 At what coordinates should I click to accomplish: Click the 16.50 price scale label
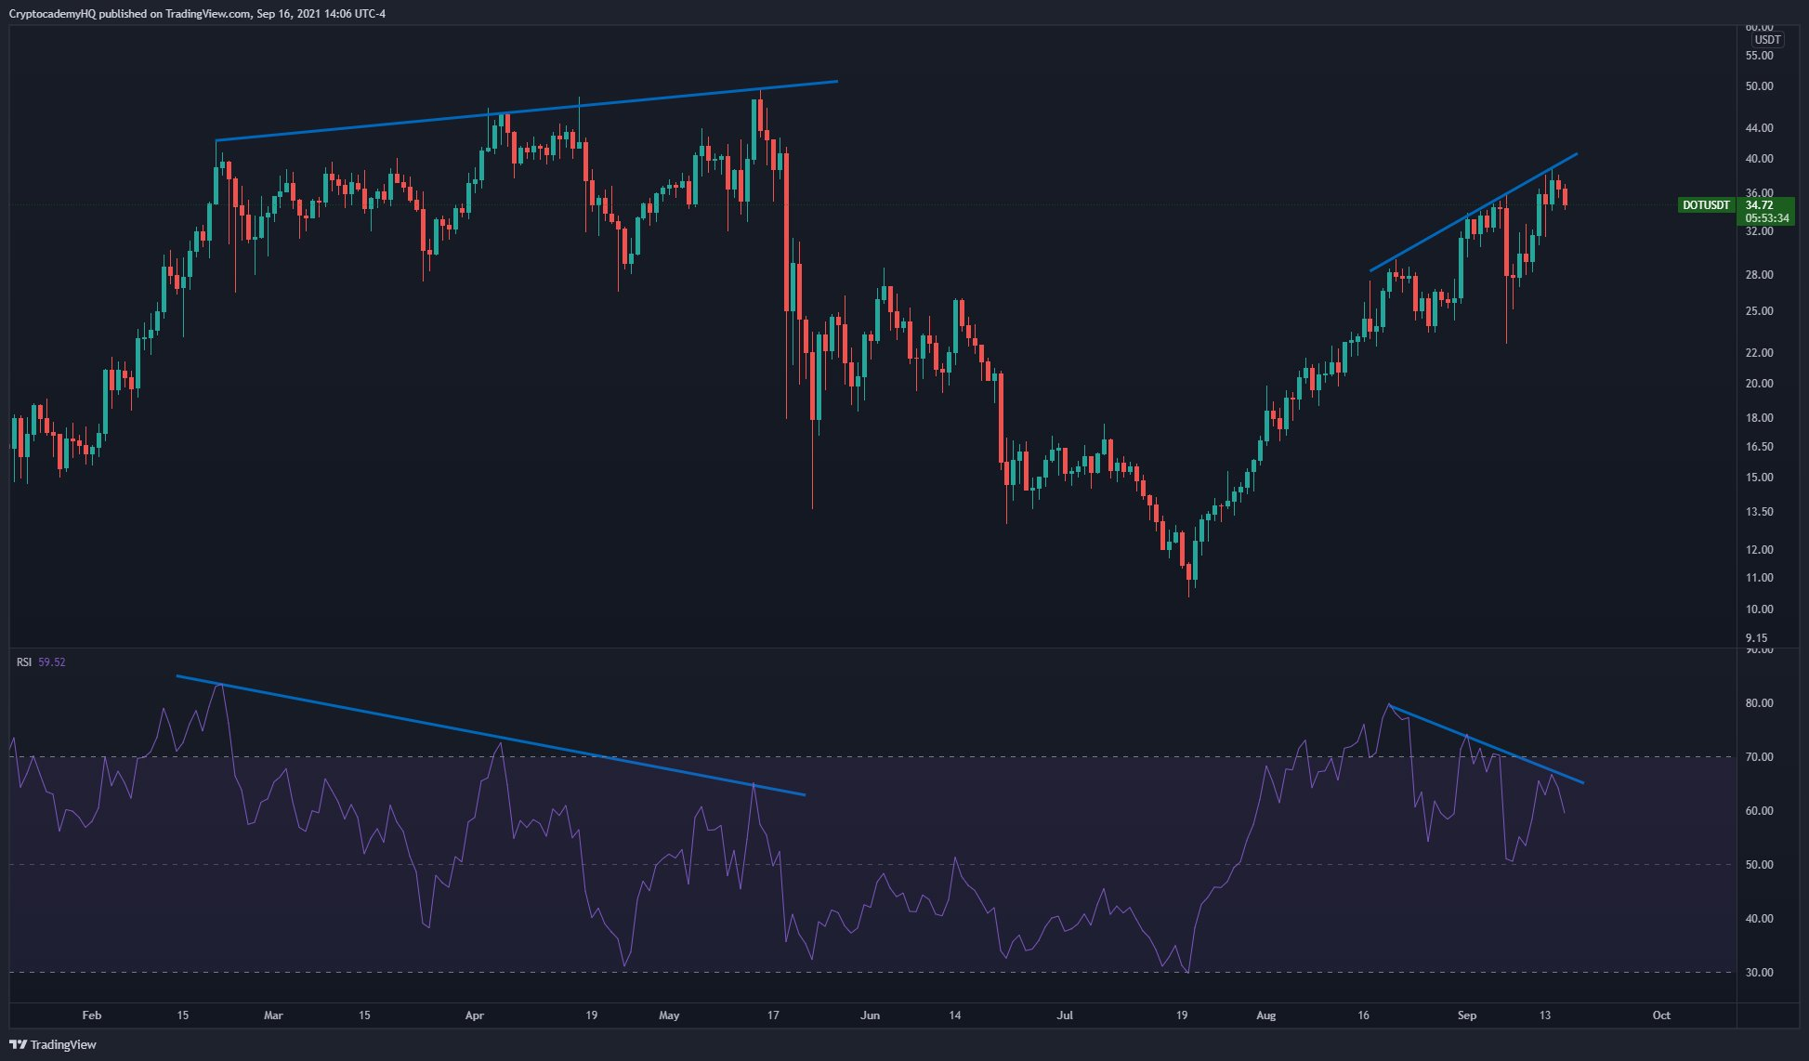pos(1759,447)
